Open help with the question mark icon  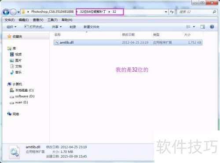212,26
